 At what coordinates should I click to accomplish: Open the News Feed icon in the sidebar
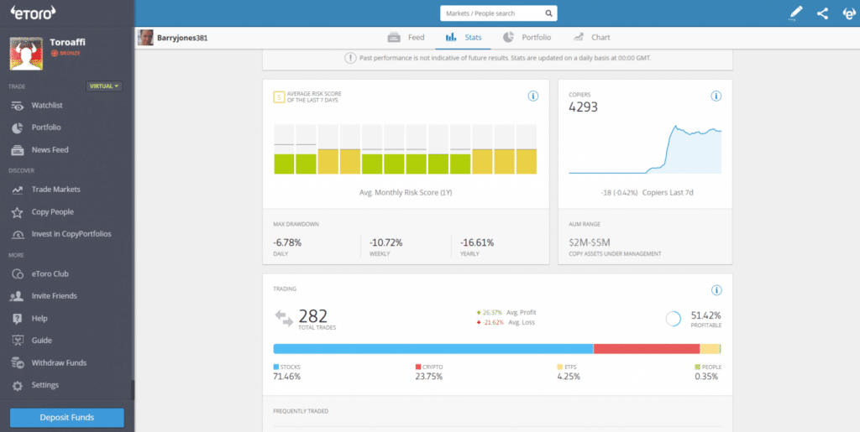point(17,150)
